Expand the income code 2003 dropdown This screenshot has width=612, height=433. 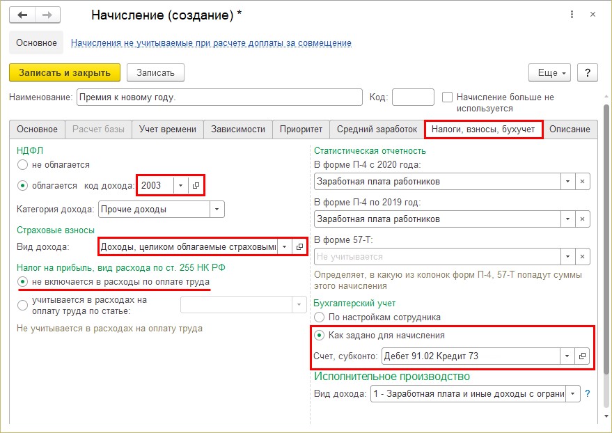(x=181, y=185)
